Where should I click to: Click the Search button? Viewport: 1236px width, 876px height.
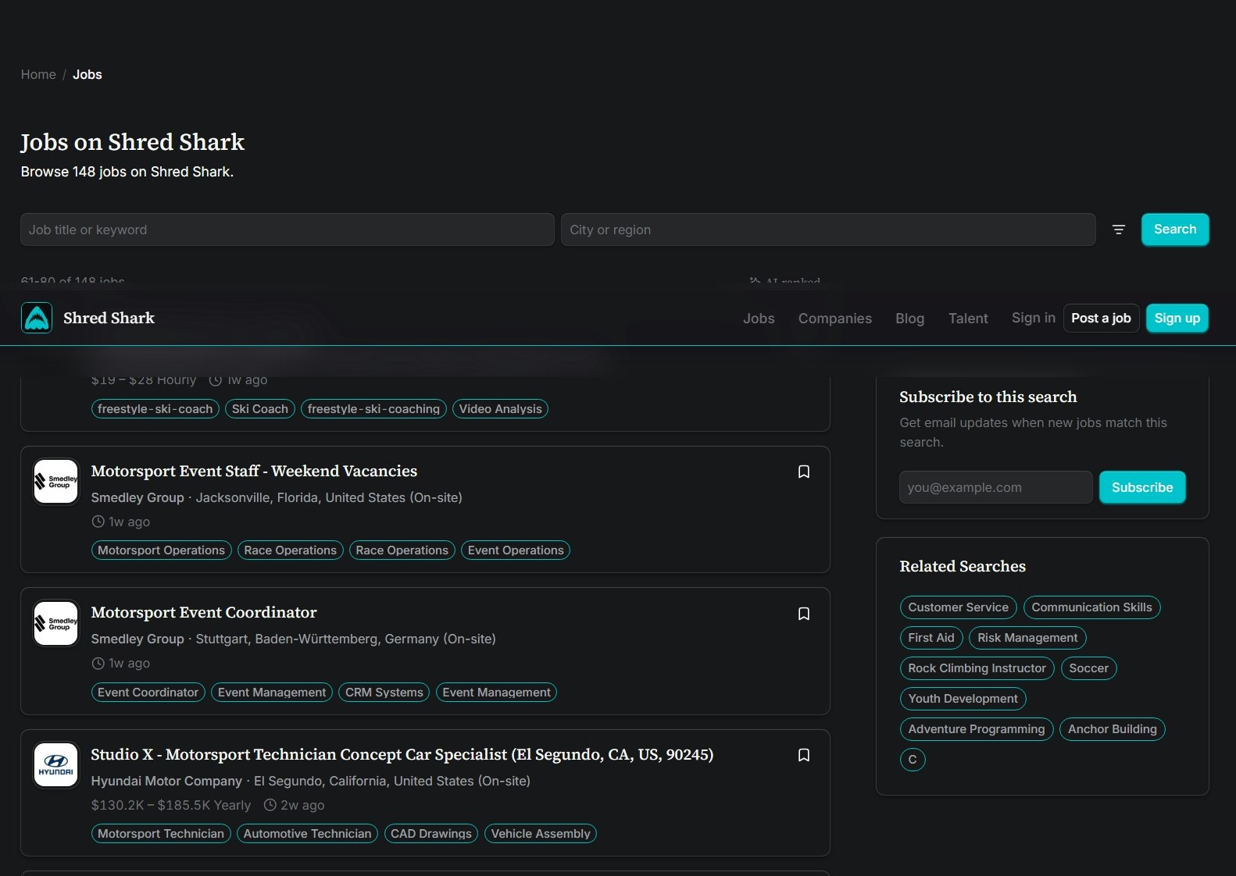[x=1175, y=230]
